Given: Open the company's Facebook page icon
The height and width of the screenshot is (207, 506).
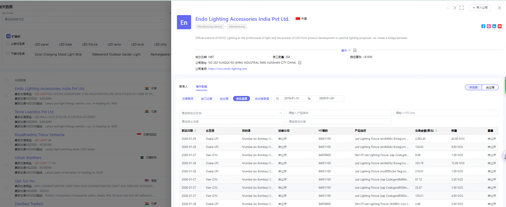Looking at the screenshot, I should (483, 26).
